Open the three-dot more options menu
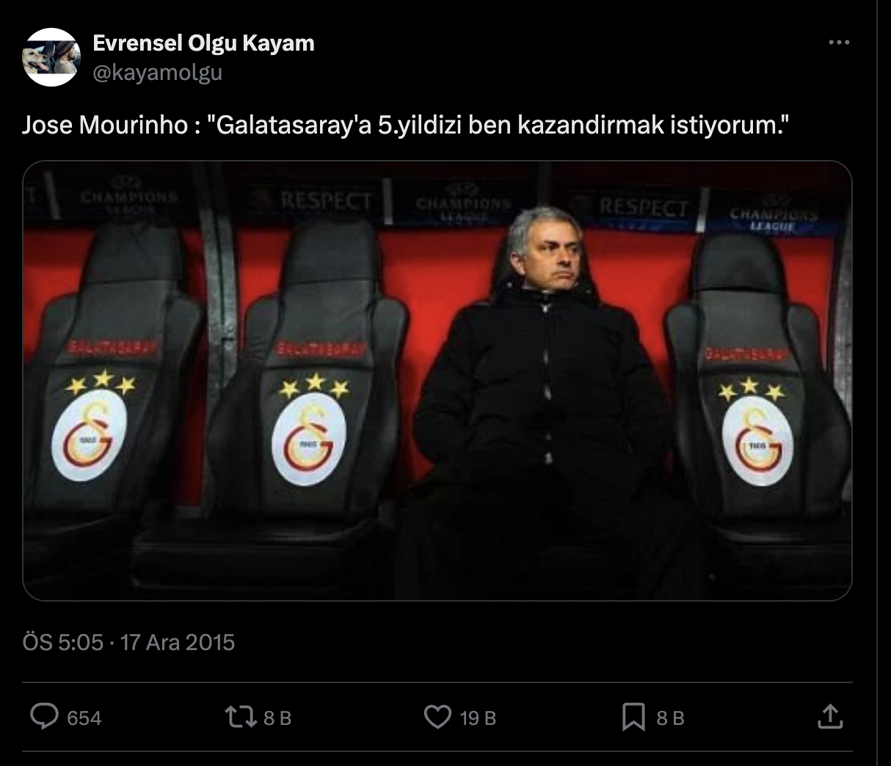 click(839, 43)
